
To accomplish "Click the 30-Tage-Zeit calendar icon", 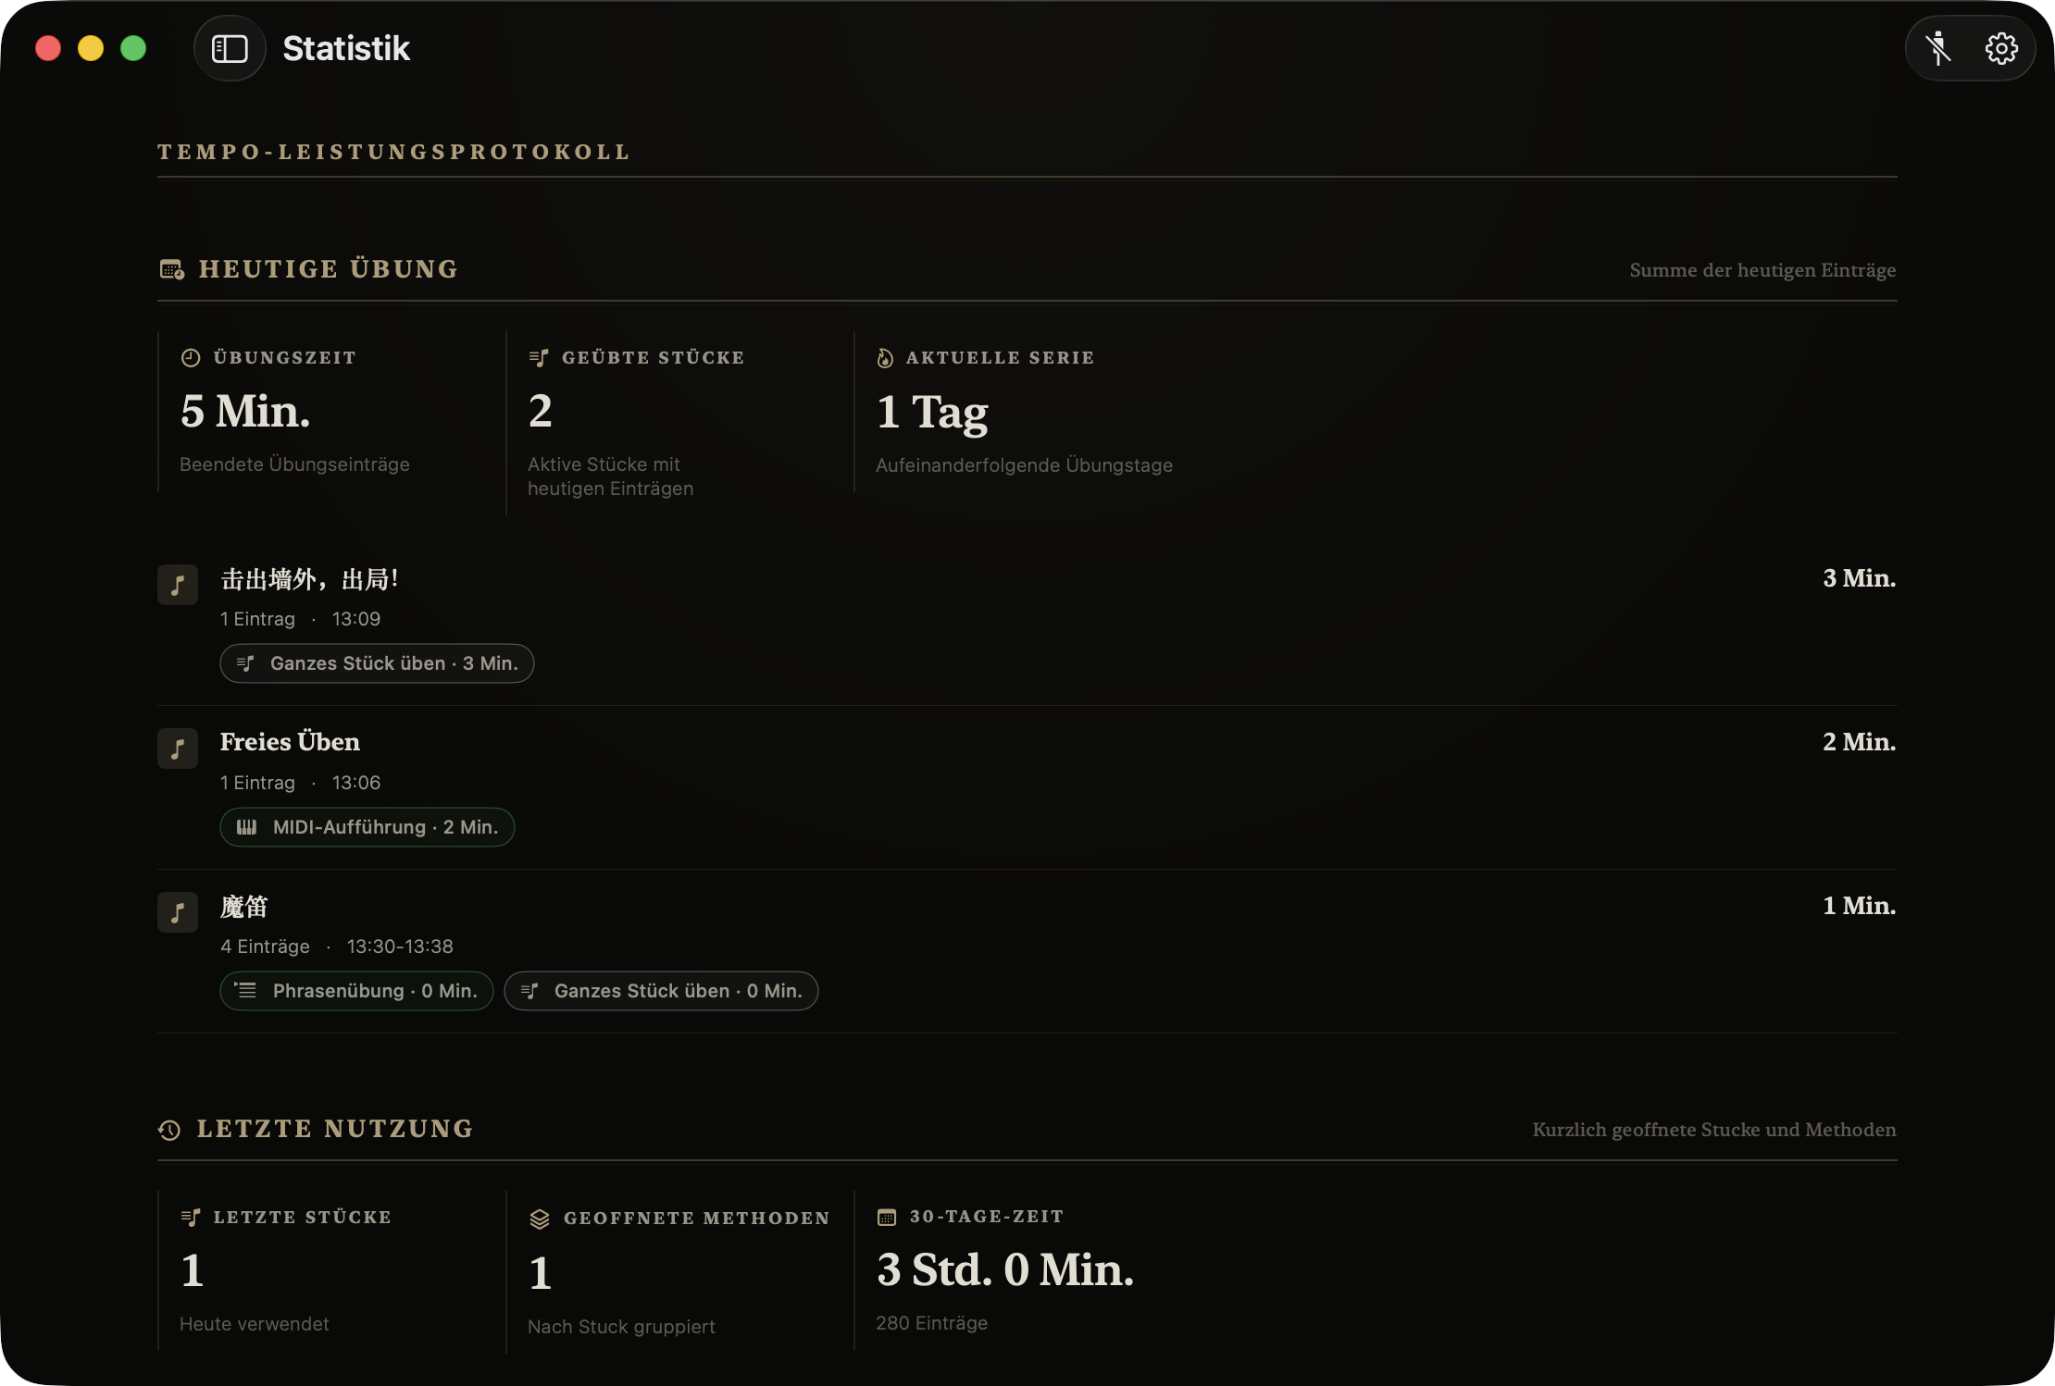I will (887, 1218).
